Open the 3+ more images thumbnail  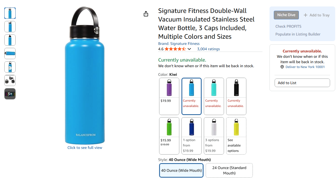pyautogui.click(x=10, y=94)
